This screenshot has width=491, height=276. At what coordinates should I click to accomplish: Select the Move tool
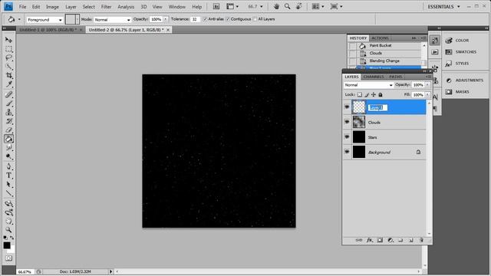click(x=8, y=40)
